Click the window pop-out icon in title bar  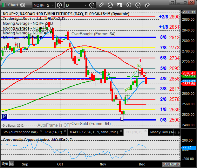tap(173, 2)
